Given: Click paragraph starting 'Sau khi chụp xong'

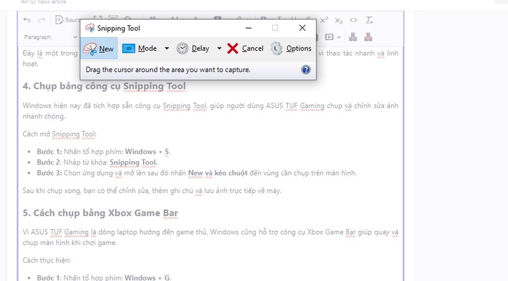Looking at the screenshot, I should [152, 191].
